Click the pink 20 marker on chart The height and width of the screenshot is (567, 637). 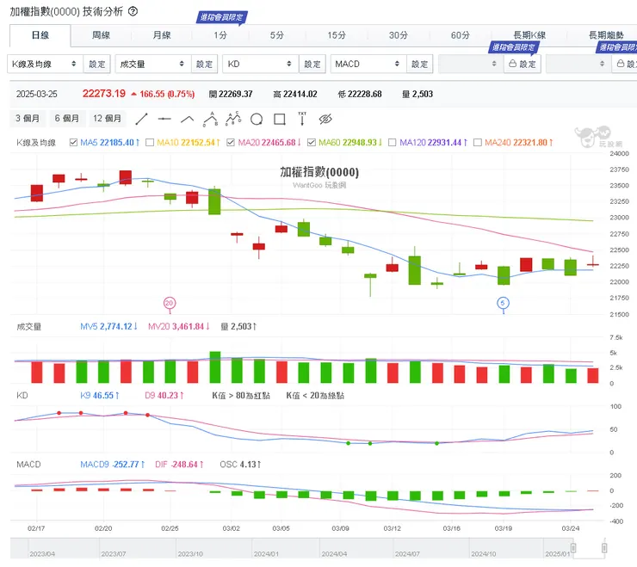coord(170,303)
